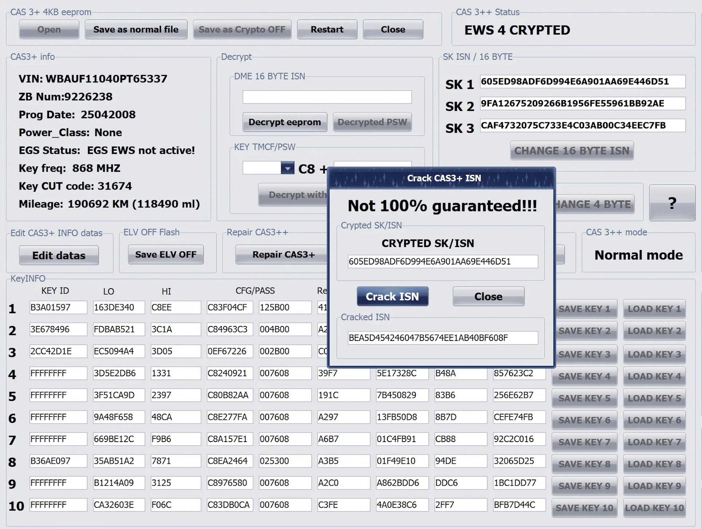This screenshot has width=702, height=529.
Task: Click field 025300 in row 8
Action: click(x=285, y=461)
